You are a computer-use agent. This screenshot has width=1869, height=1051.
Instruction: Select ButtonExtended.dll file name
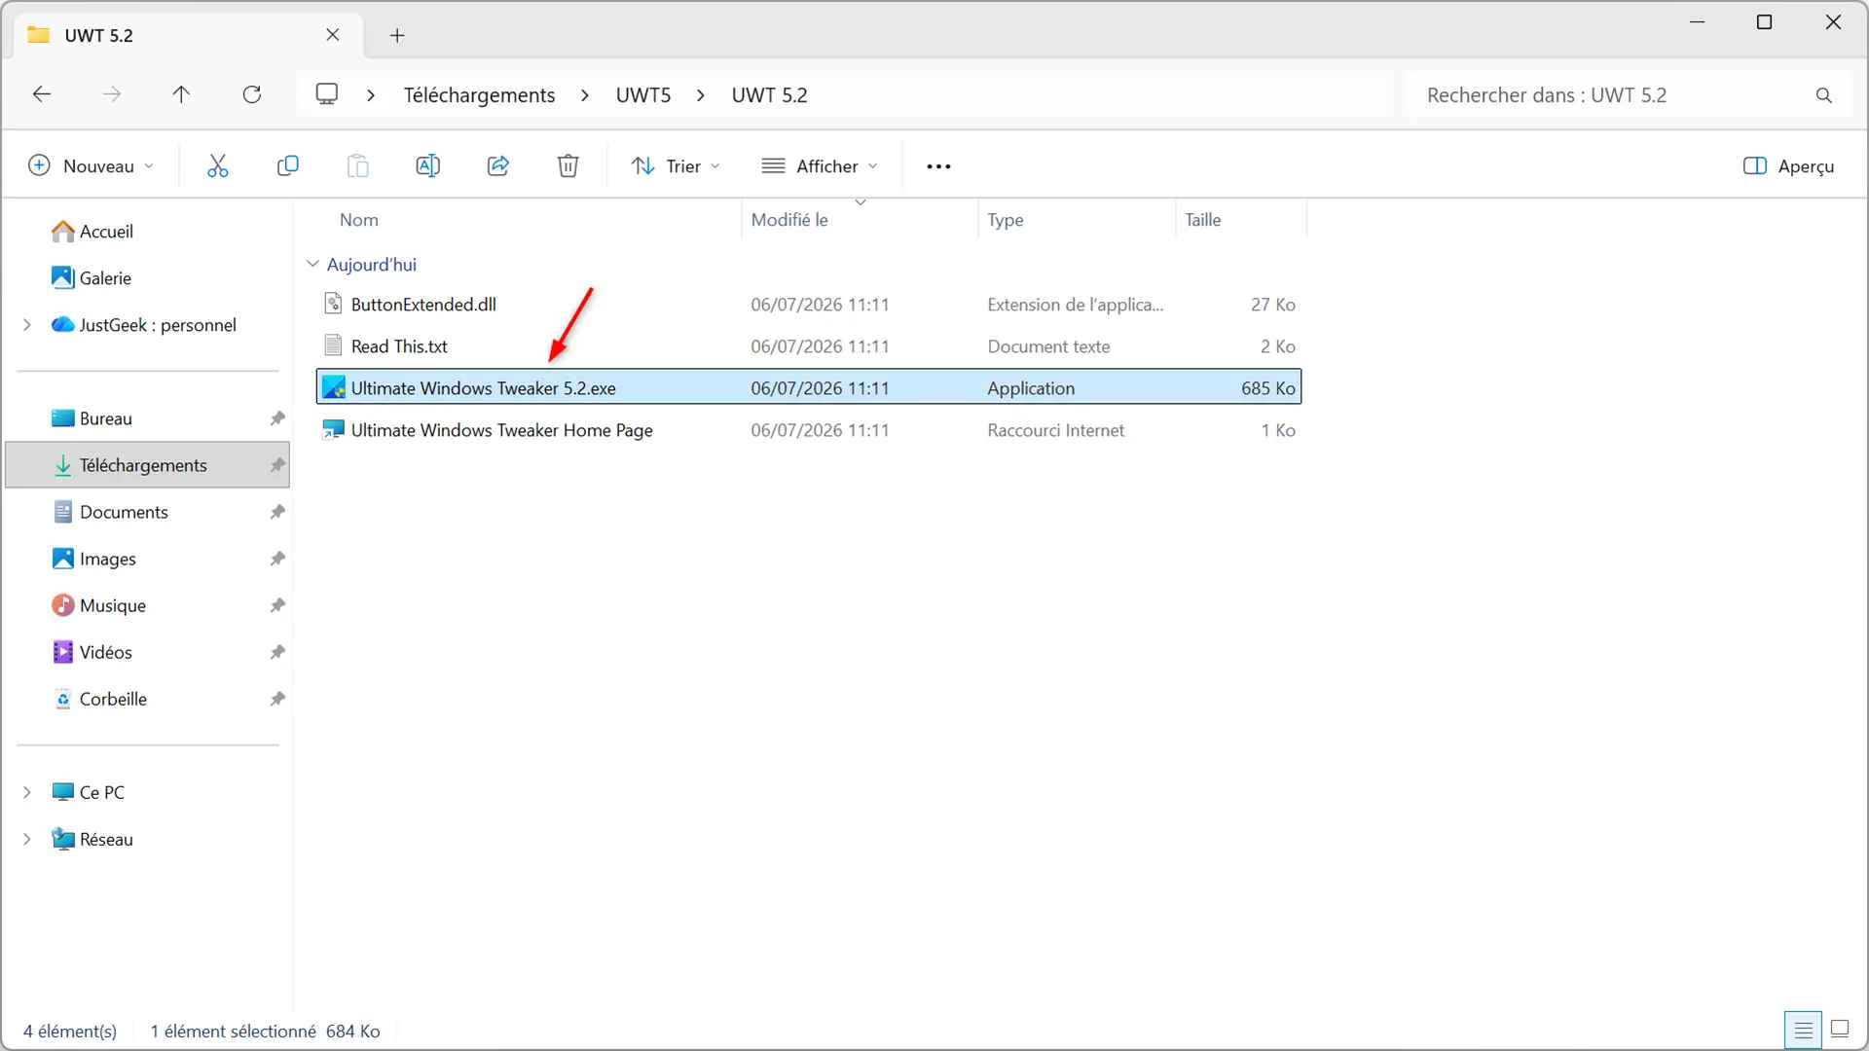[x=423, y=305]
